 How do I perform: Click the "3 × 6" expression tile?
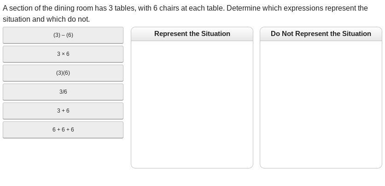(63, 54)
